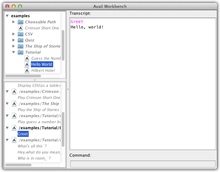This screenshot has height=172, width=220.
Task: Click inside the Transcript text area
Action: tap(143, 84)
